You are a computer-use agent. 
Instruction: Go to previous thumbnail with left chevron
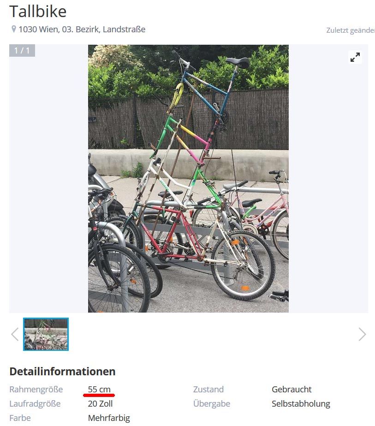coord(15,334)
